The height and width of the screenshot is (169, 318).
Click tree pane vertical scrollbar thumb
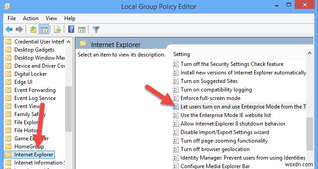point(69,109)
